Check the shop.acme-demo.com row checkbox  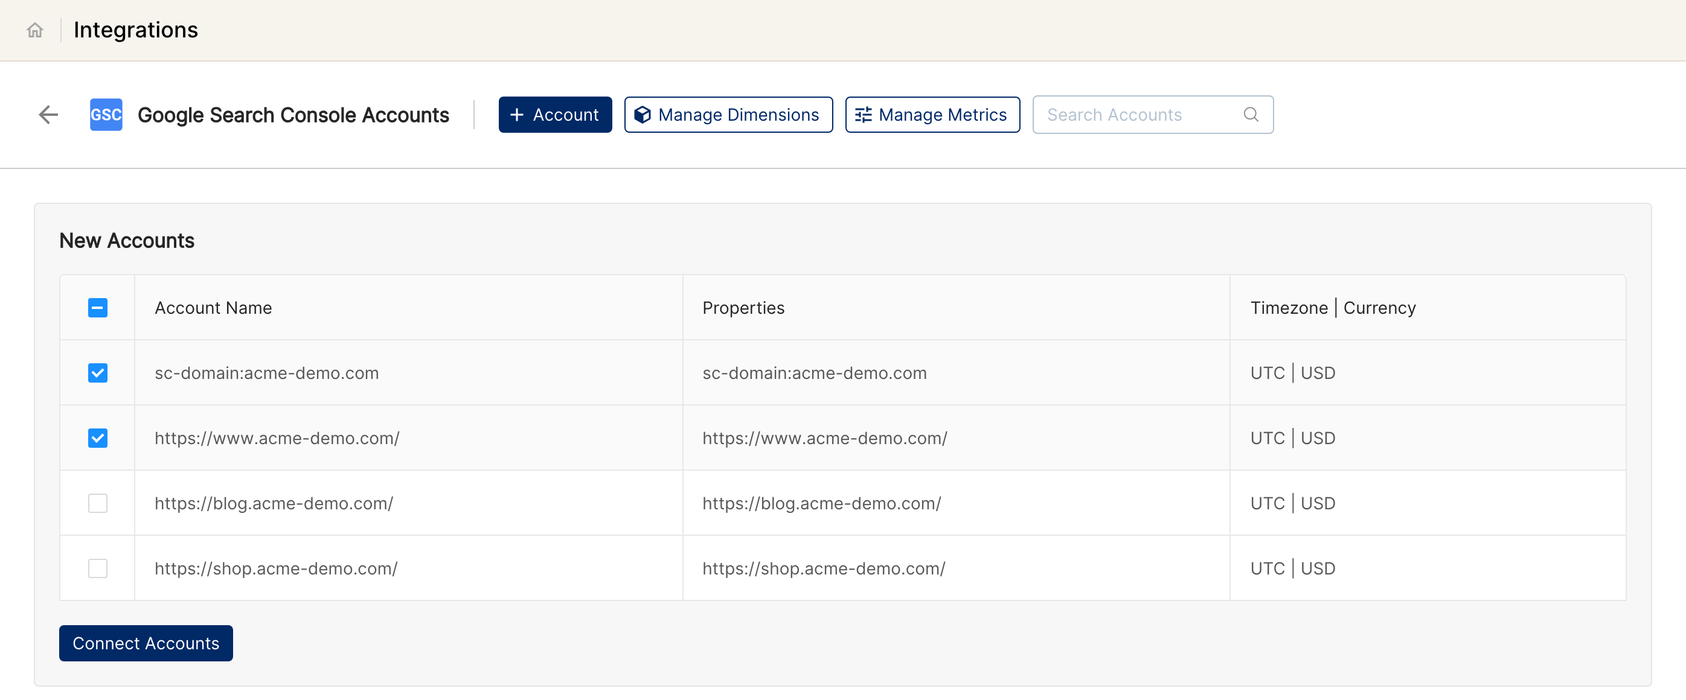click(97, 568)
